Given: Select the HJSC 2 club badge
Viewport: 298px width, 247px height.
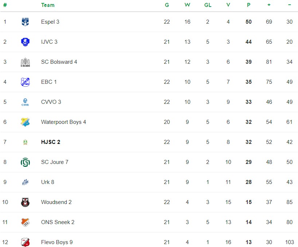Looking at the screenshot, I should (x=25, y=142).
